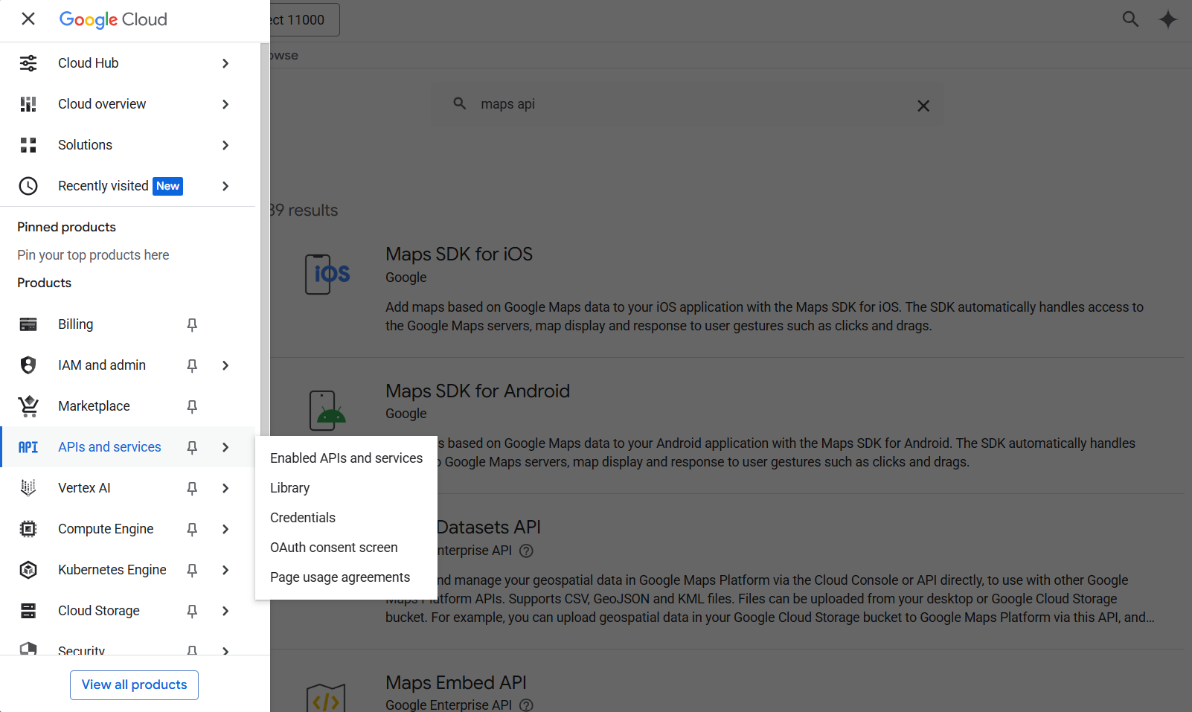
Task: Clear the maps api search with X
Action: pos(923,106)
